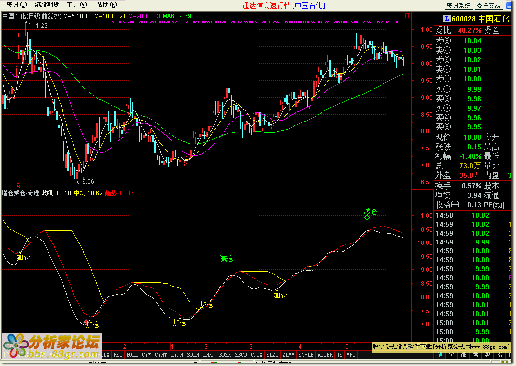
Task: Open the 工具(V) menu
Action: click(77, 5)
